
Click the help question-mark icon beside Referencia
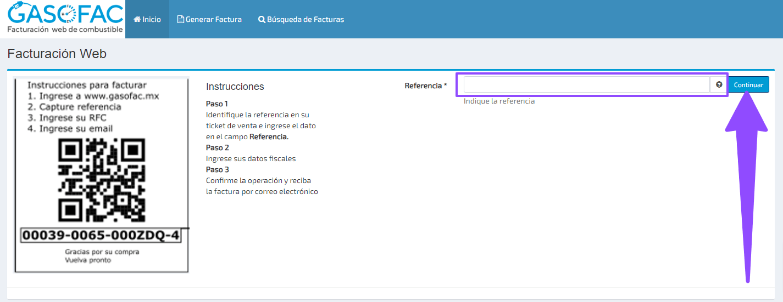pyautogui.click(x=719, y=84)
